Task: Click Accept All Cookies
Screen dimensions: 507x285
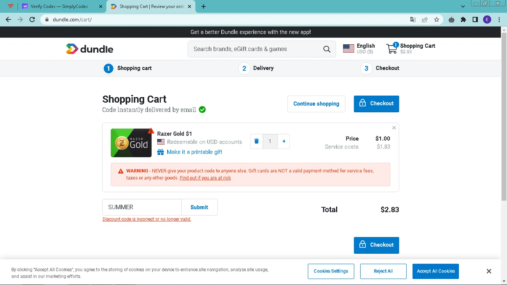Action: tap(436, 271)
